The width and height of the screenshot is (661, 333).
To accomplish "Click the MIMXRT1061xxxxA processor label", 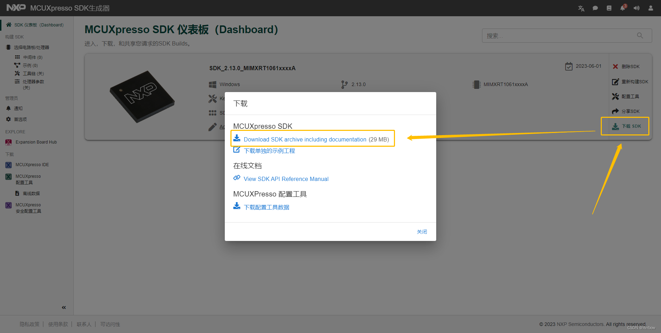I will [x=506, y=84].
